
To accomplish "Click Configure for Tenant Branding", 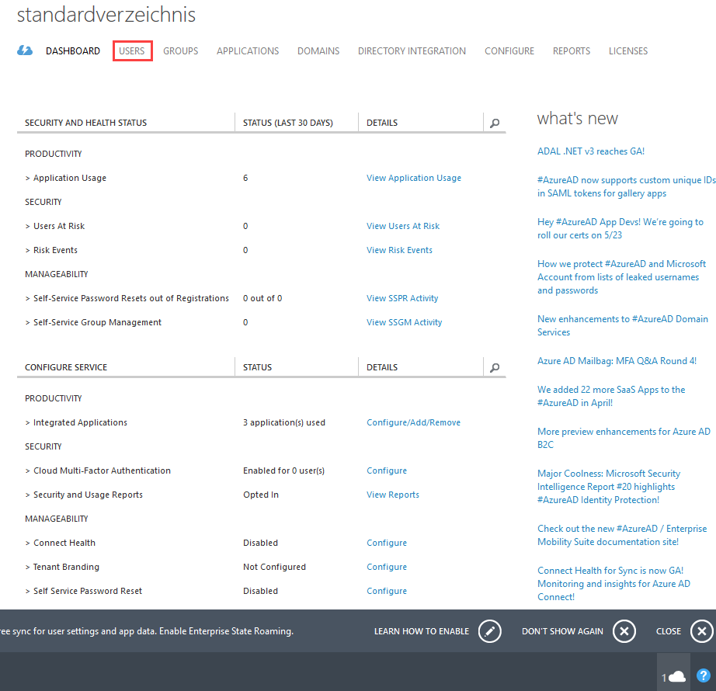I will point(387,567).
